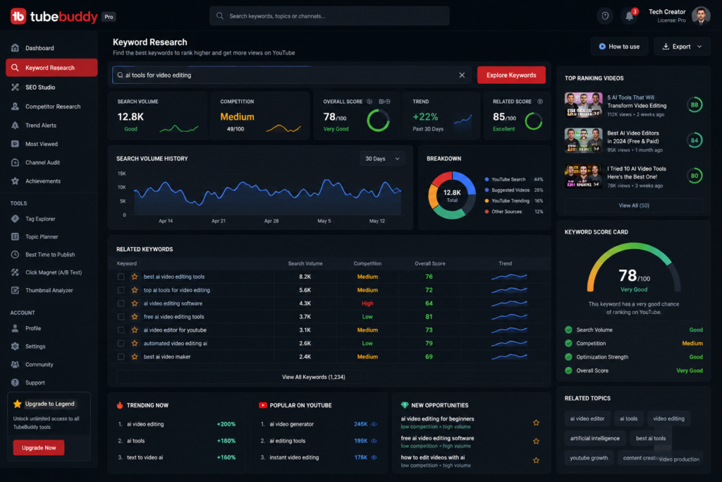The height and width of the screenshot is (482, 722).
Task: Click the Other Sources red legend dot
Action: point(487,212)
